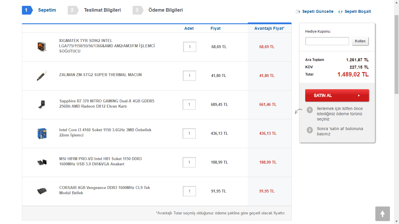This screenshot has height=224, width=399.
Task: Focus the Hediye Kuponu input field
Action: pyautogui.click(x=327, y=41)
